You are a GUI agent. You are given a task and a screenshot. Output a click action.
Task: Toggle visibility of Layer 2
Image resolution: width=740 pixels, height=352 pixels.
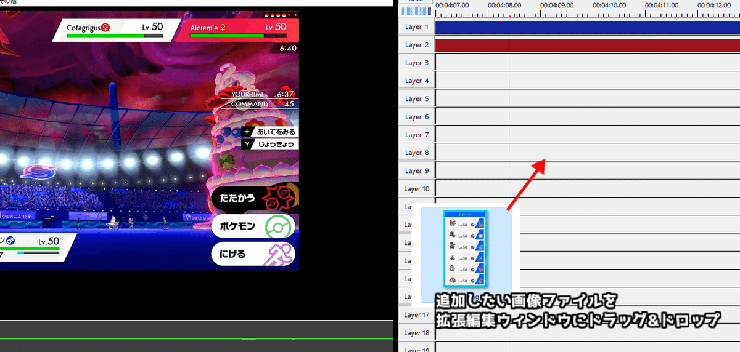tap(416, 45)
